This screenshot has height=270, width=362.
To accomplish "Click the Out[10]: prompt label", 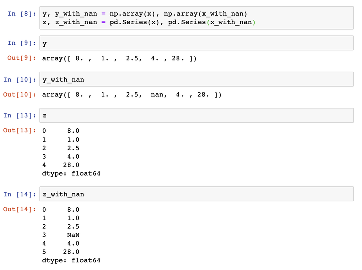I will 20,94.
